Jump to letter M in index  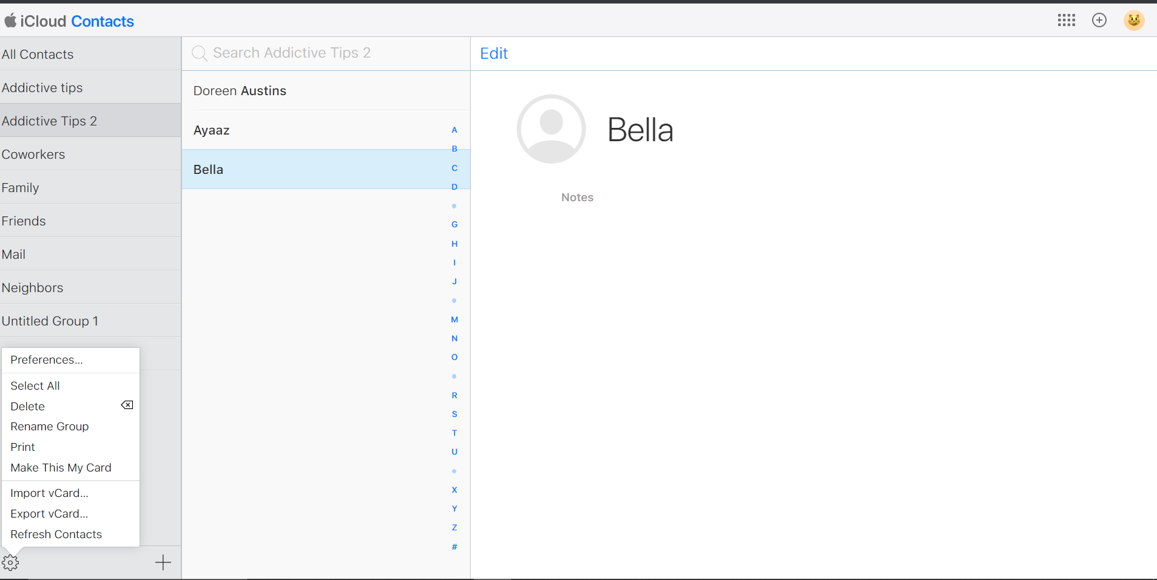454,319
